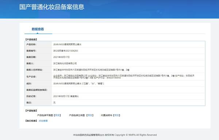Click the 成分 ingredients list value
Viewport: 219px width, 140px height.
click(78, 84)
